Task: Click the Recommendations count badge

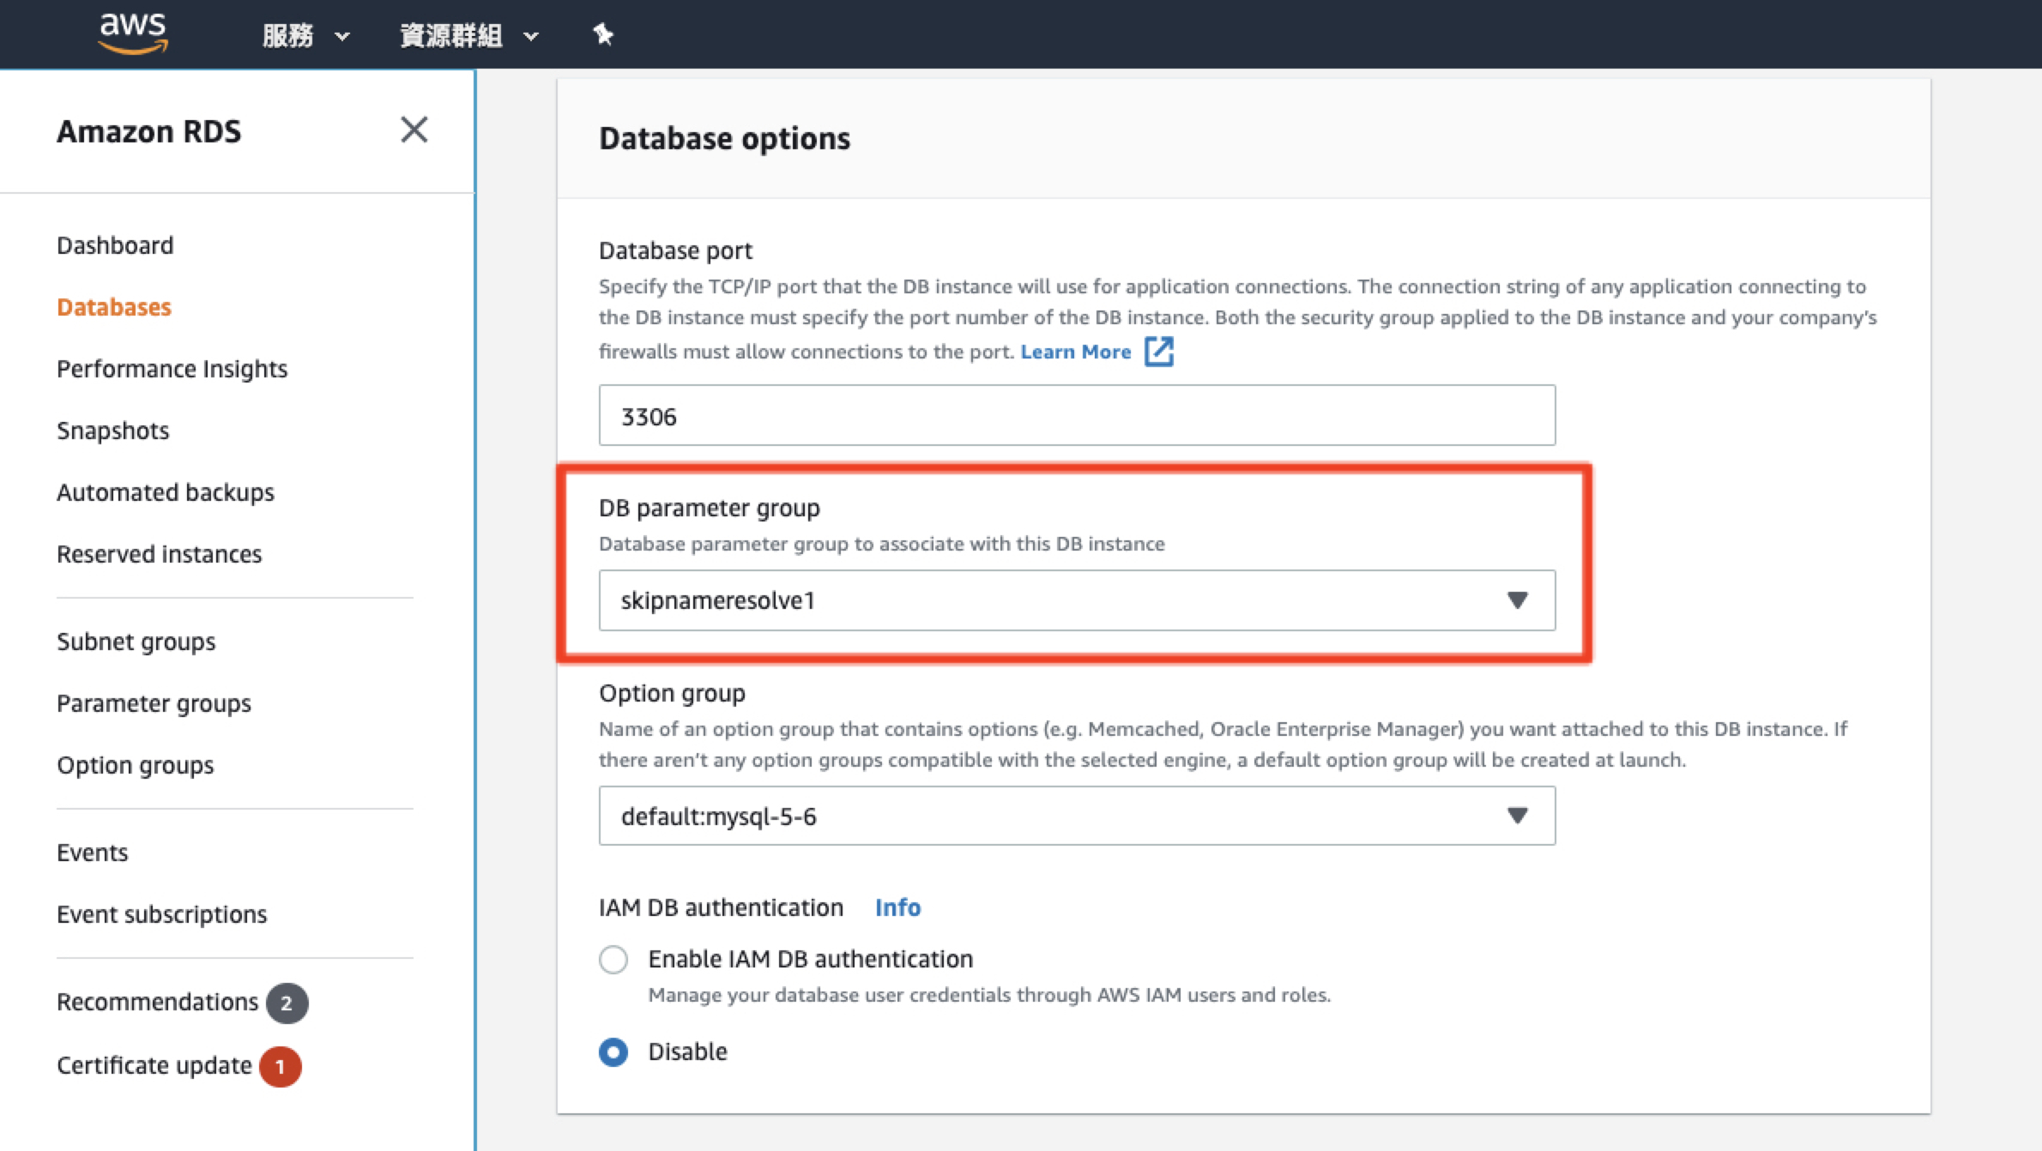Action: (287, 1003)
